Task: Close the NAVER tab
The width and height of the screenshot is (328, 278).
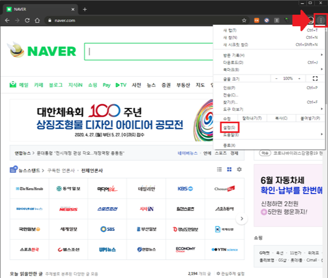Action: (73, 9)
